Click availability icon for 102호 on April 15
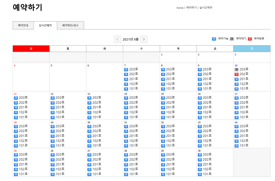The height and width of the screenshot is (181, 275). (x=163, y=112)
